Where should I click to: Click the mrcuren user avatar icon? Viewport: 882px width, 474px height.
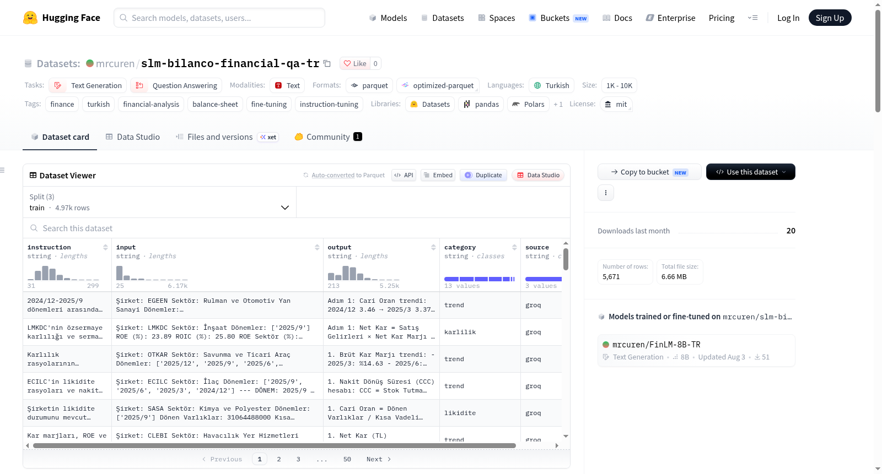tap(90, 63)
